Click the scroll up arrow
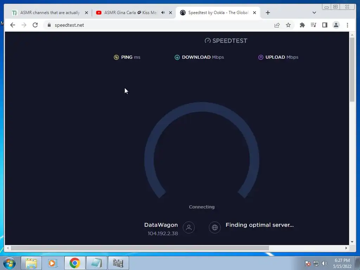The width and height of the screenshot is (360, 270). pyautogui.click(x=352, y=35)
